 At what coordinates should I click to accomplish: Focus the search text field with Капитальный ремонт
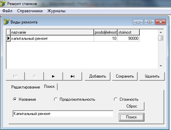[x=63, y=114]
